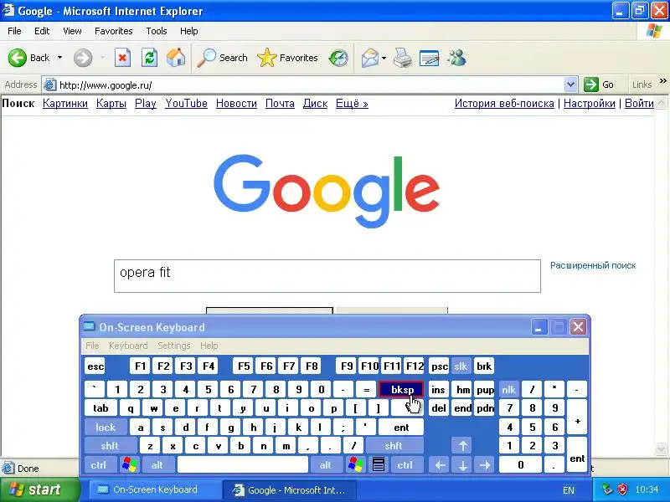Open the Edit menu
Viewport: 670px width, 502px height.
42,31
